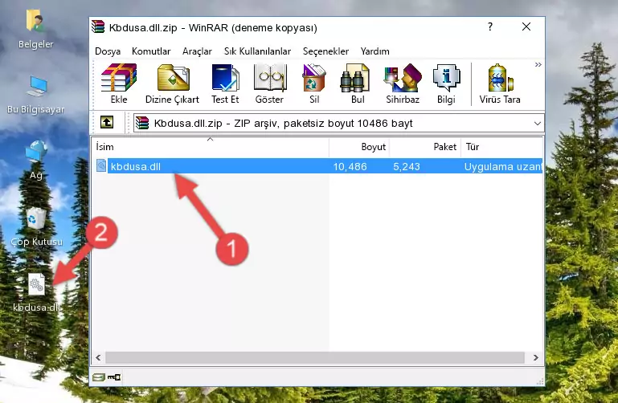Click the help question mark button
The image size is (618, 403).
point(490,26)
